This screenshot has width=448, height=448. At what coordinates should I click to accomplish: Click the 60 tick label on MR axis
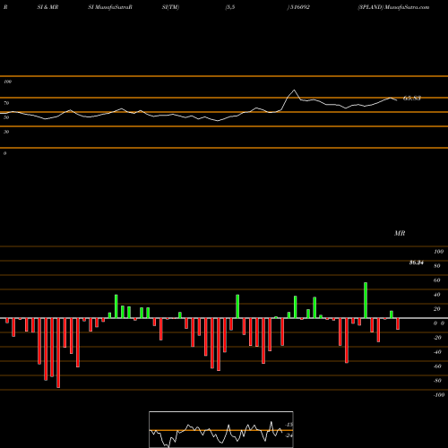coord(437,280)
